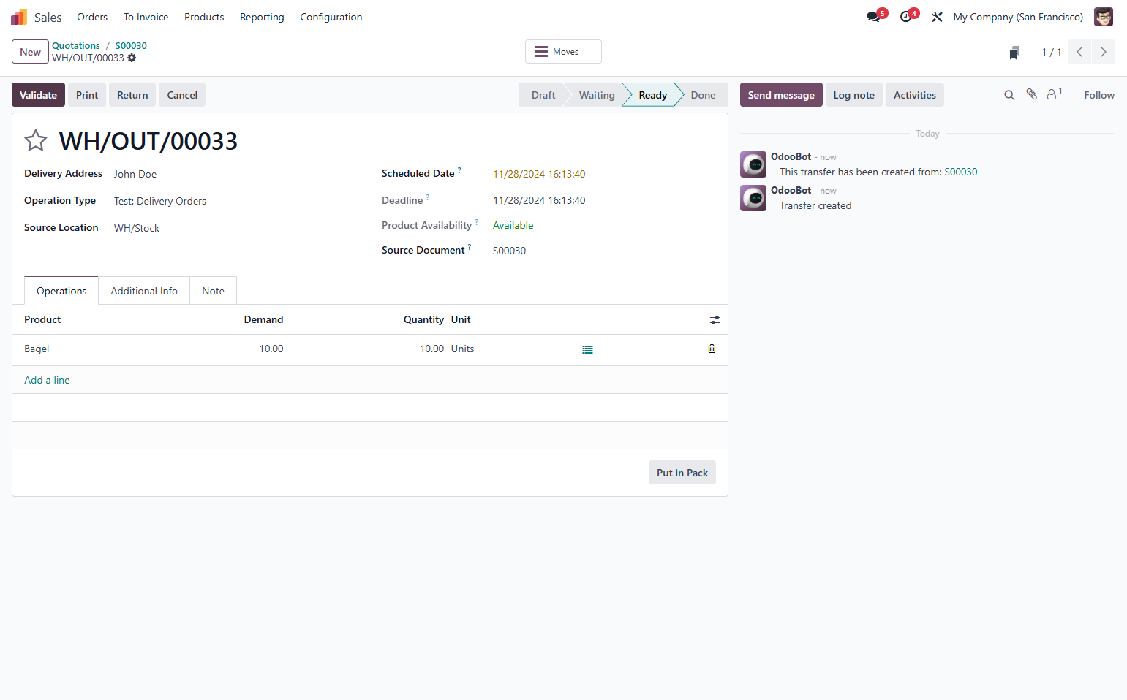The height and width of the screenshot is (700, 1127).
Task: Click the Cancel button
Action: click(182, 95)
